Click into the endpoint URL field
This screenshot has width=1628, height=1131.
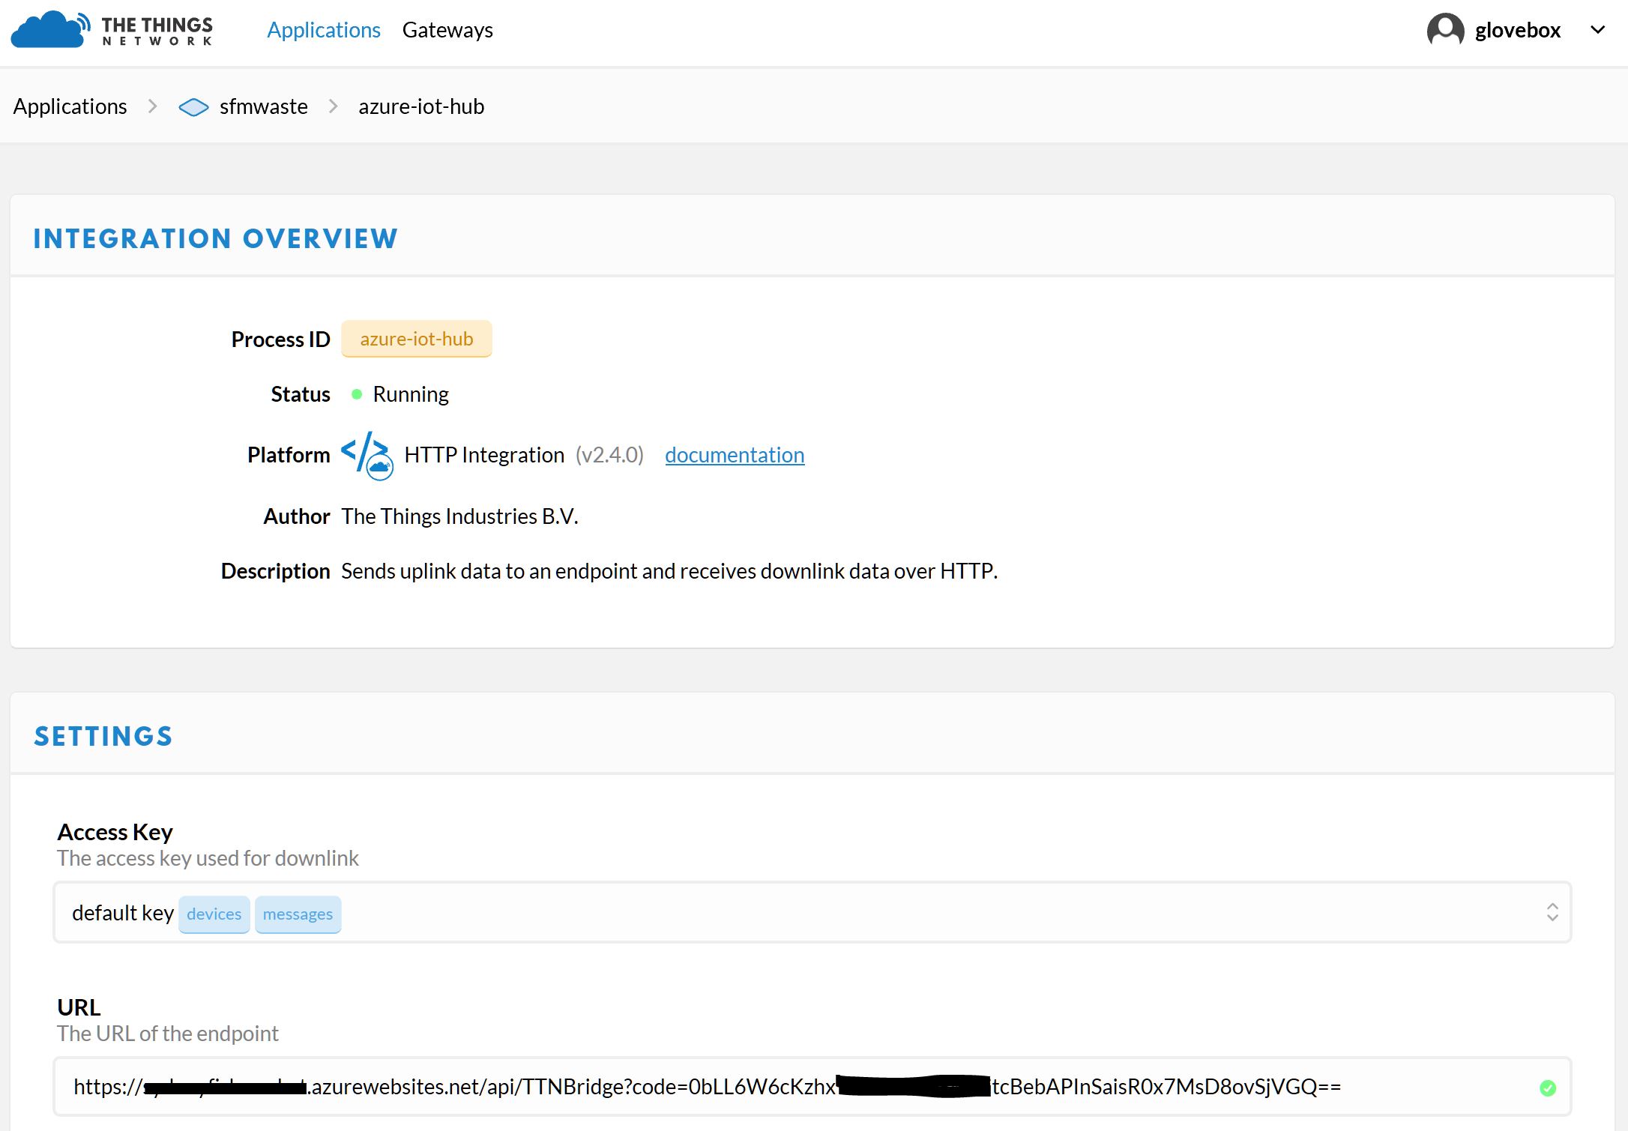(x=750, y=1087)
